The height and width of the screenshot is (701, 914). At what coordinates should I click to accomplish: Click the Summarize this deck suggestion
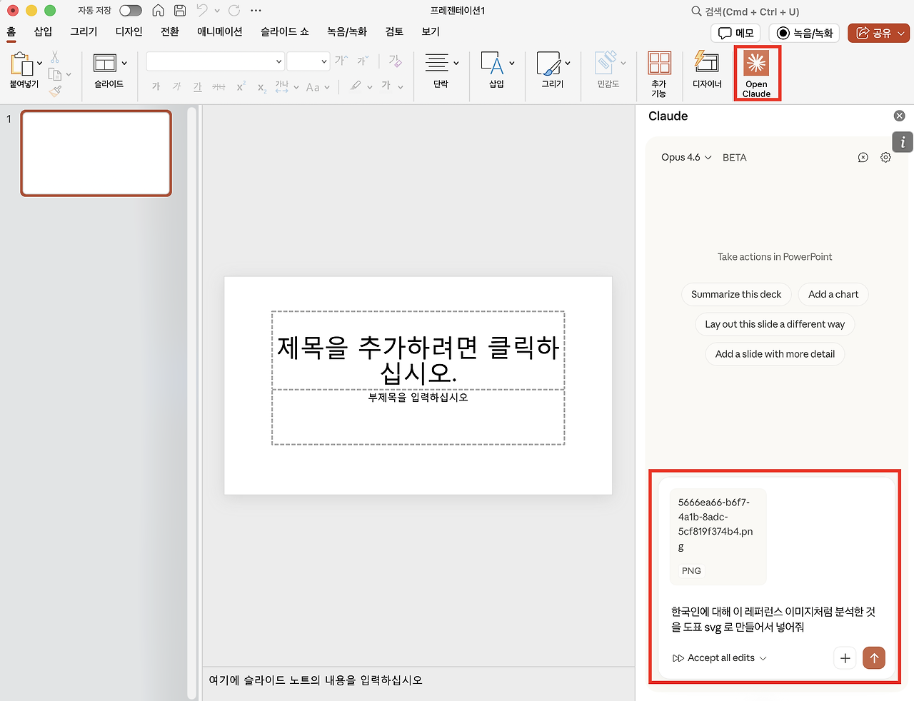pos(736,294)
